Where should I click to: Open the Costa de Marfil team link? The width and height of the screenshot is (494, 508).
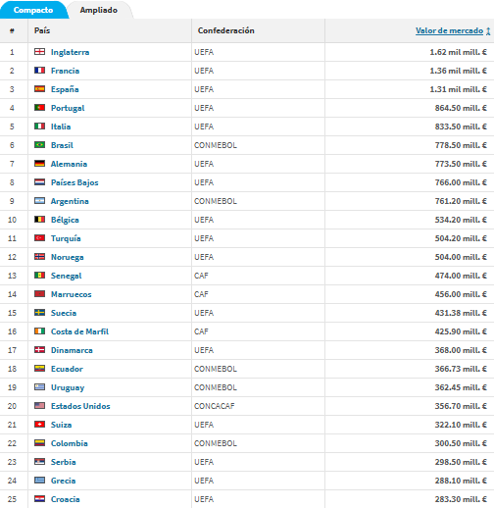tap(79, 331)
